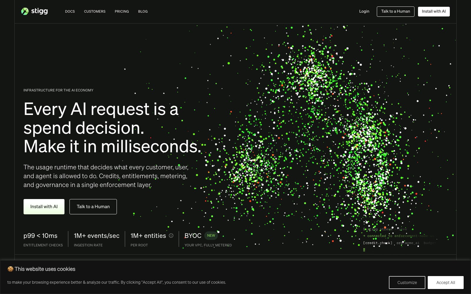Click the Login link

point(364,11)
